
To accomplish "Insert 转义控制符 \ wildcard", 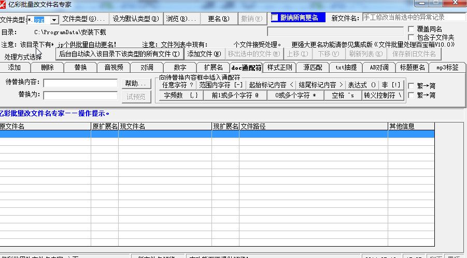I will pos(383,96).
